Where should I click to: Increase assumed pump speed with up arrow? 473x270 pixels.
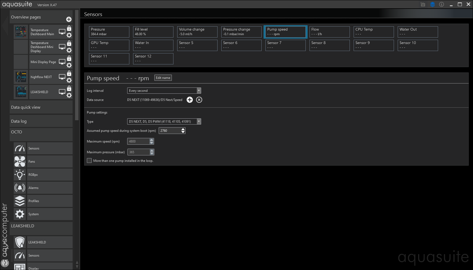coord(183,129)
